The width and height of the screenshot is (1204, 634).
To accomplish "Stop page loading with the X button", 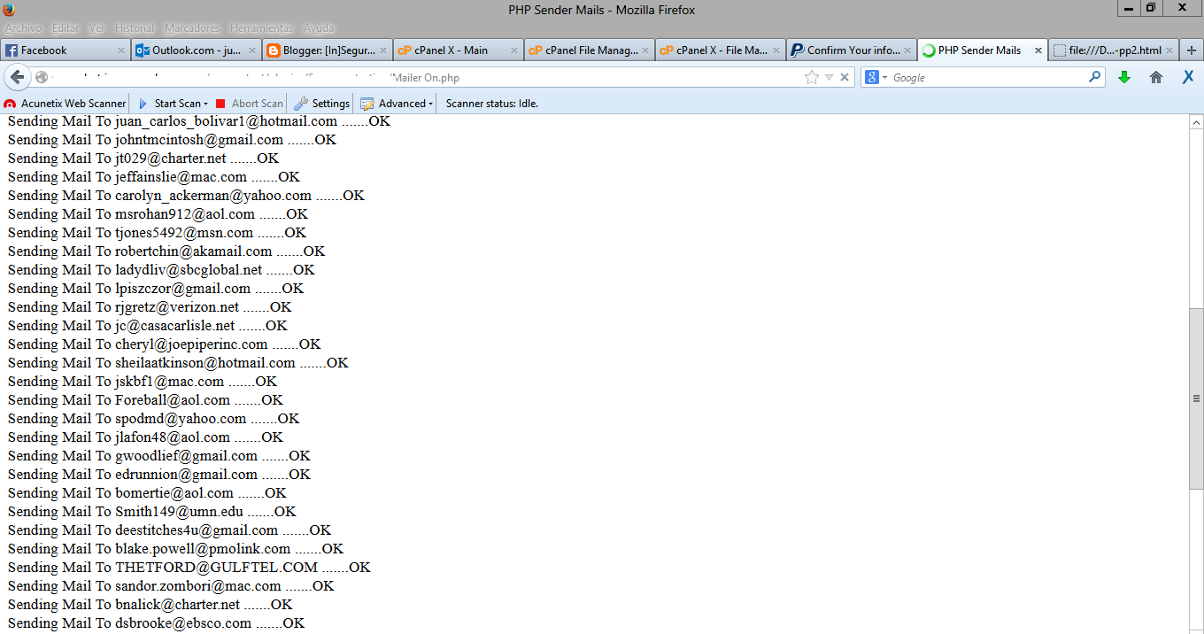I will pos(845,78).
